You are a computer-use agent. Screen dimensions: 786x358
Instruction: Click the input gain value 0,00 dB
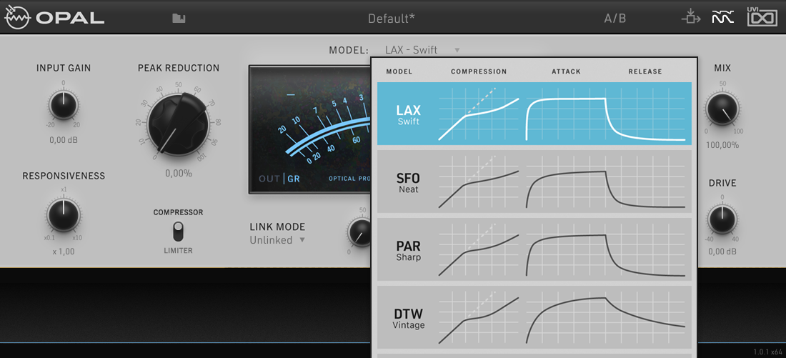point(63,140)
